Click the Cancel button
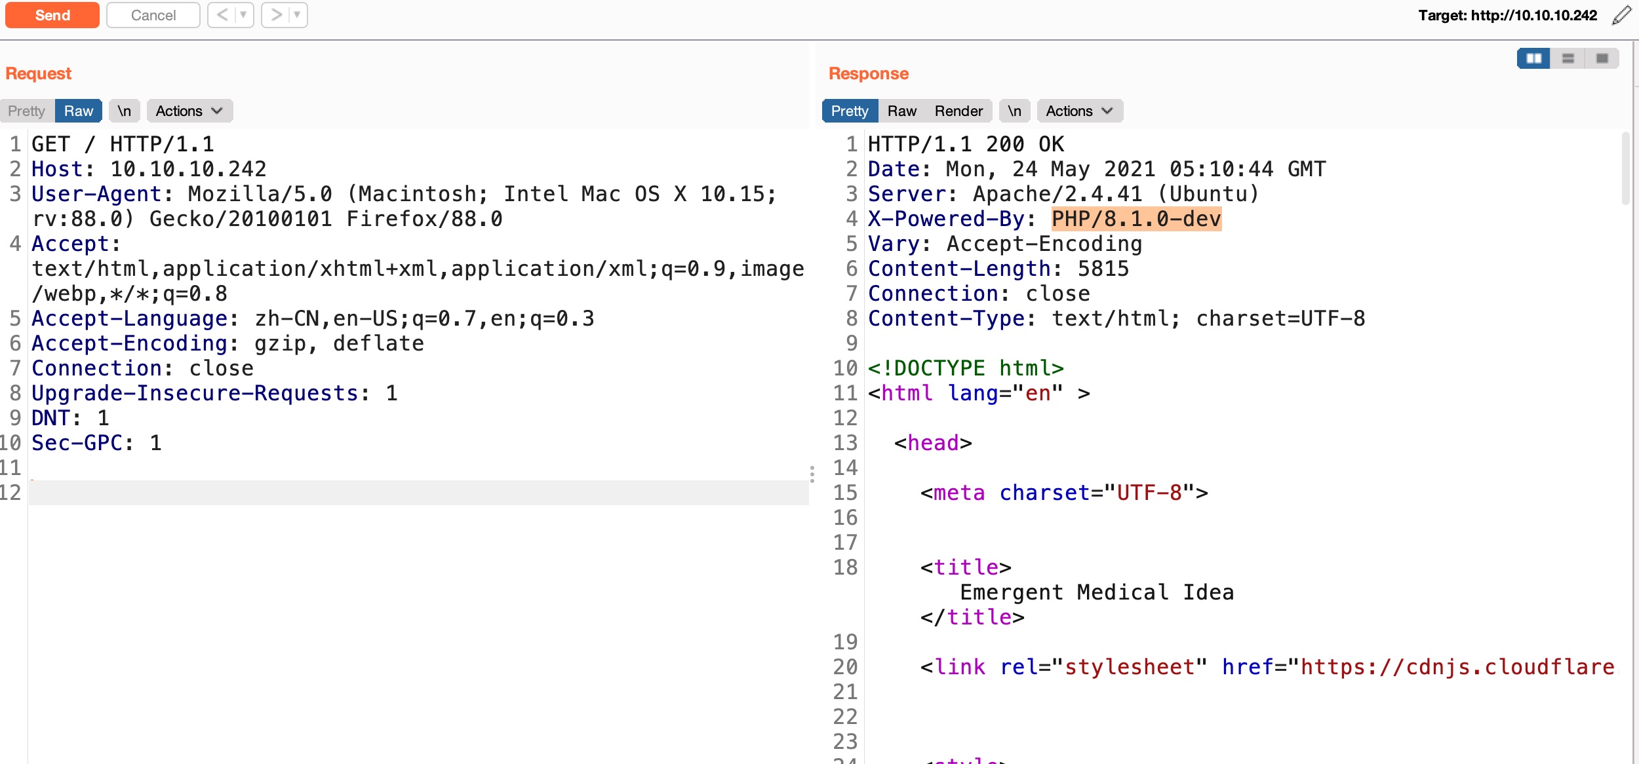This screenshot has width=1639, height=764. click(153, 15)
